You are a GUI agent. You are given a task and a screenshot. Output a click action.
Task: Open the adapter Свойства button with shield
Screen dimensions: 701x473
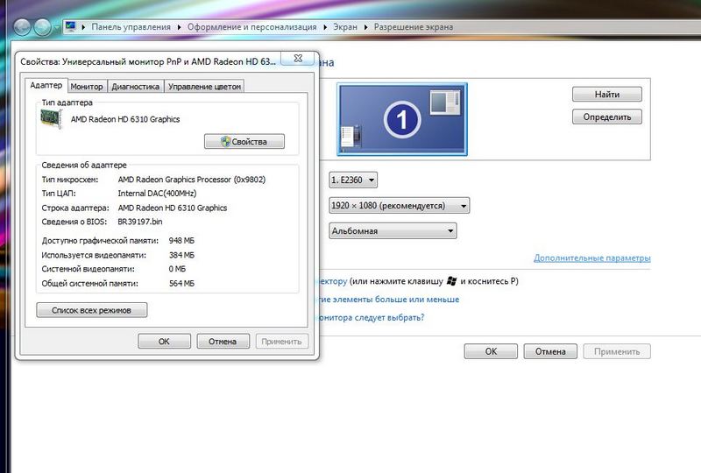(244, 141)
